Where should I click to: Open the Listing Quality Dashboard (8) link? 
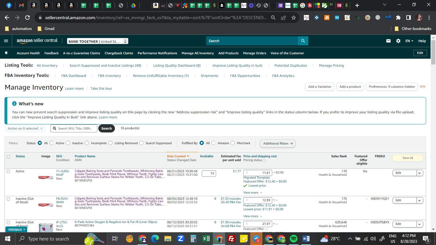177,65
